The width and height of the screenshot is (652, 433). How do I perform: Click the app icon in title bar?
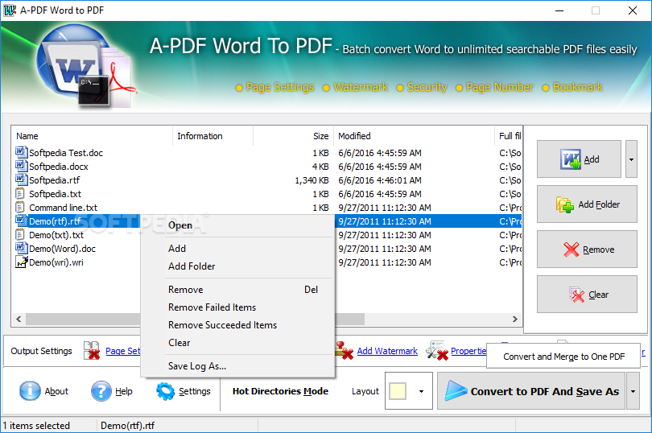click(x=10, y=10)
